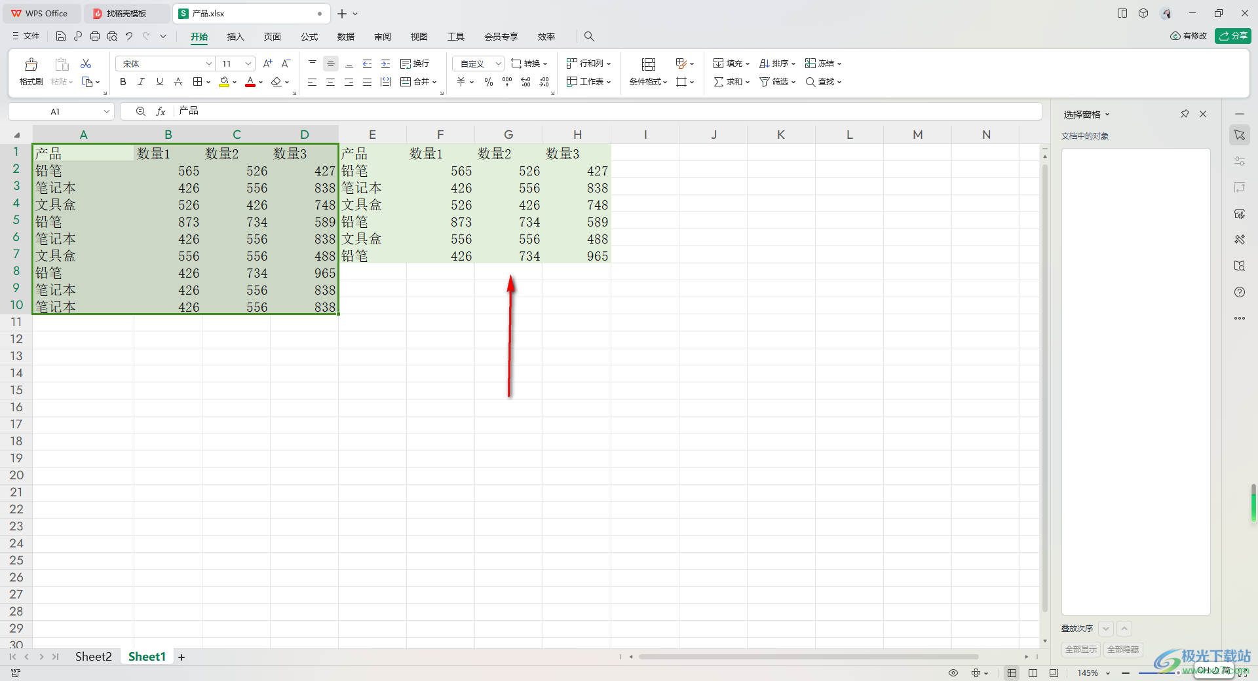Open the Review (审阅) ribbon tab
Viewport: 1258px width, 681px height.
point(383,37)
